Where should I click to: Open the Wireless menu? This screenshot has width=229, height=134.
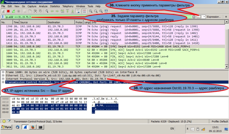(x=81, y=6)
